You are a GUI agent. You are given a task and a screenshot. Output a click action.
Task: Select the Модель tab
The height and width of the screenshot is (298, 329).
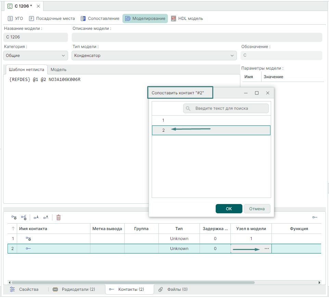coord(59,70)
